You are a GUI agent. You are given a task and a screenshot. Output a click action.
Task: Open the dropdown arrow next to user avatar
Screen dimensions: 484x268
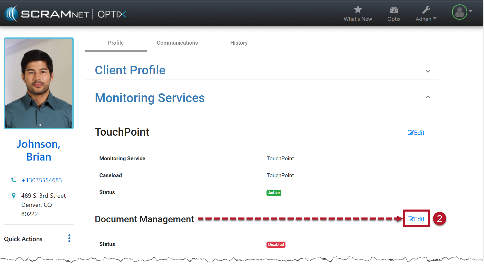pos(471,11)
